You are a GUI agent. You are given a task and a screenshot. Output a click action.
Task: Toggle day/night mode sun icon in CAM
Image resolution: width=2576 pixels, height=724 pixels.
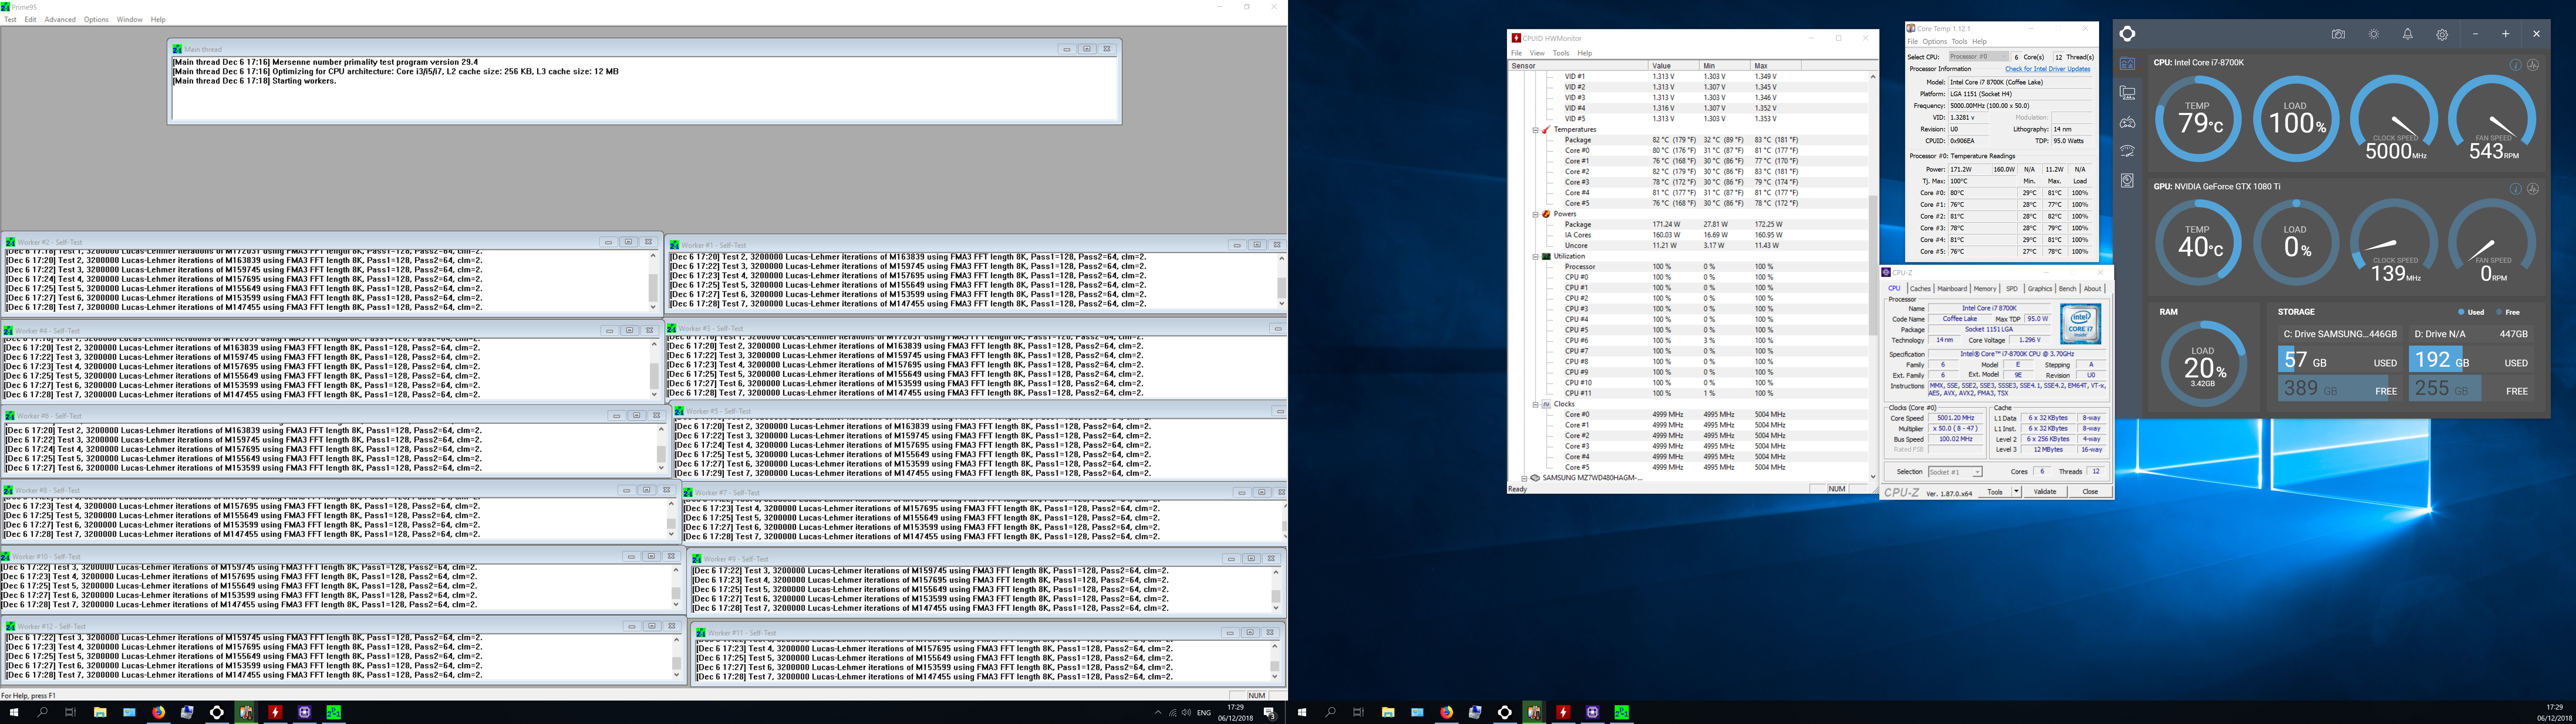pos(2374,34)
